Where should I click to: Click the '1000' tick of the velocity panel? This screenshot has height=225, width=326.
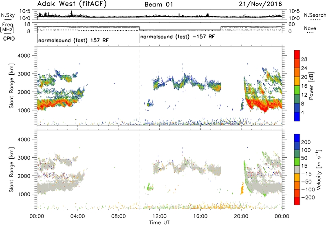click(x=24, y=194)
